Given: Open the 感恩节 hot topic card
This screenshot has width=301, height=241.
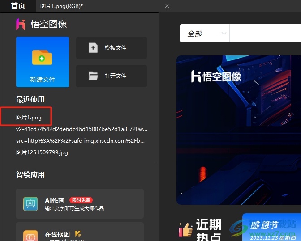Looking at the screenshot, I should (271, 227).
